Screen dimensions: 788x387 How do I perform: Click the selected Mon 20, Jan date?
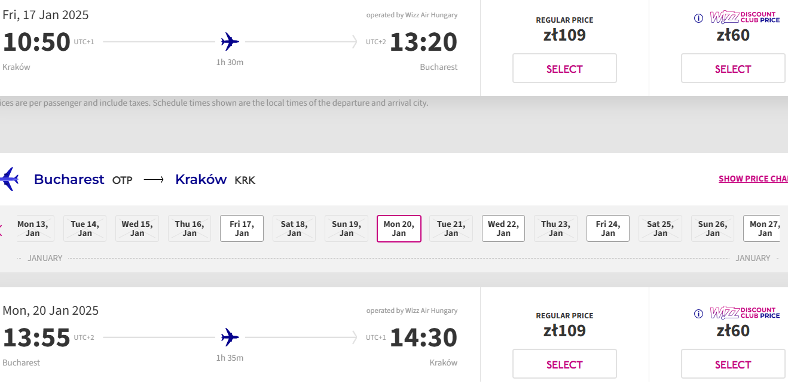[x=399, y=229]
